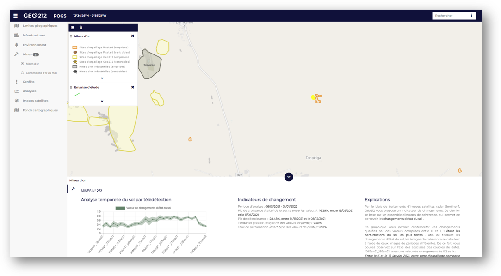This screenshot has height=276, width=501.
Task: Click the yellow mining site marker on map
Action: (313, 97)
